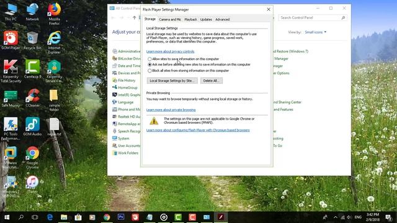Open the Updates tab
This screenshot has width=397, height=223.
point(206,19)
